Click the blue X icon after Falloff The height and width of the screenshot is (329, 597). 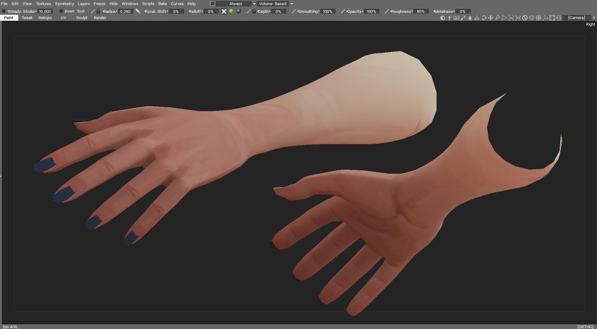[224, 11]
